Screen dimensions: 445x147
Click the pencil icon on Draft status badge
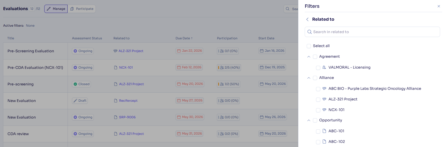coord(75,101)
